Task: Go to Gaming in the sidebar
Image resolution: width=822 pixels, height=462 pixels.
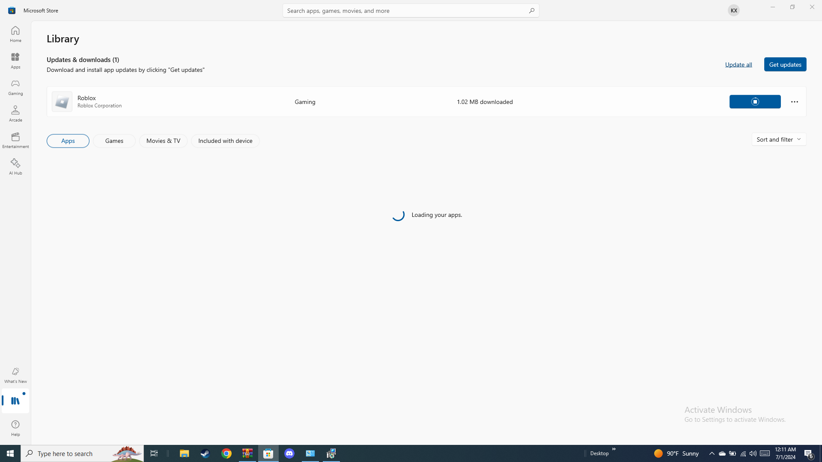Action: pyautogui.click(x=15, y=87)
